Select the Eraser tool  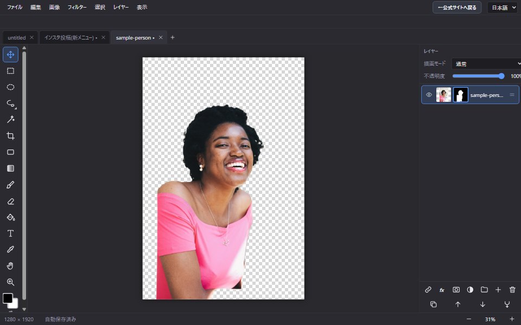(x=11, y=201)
